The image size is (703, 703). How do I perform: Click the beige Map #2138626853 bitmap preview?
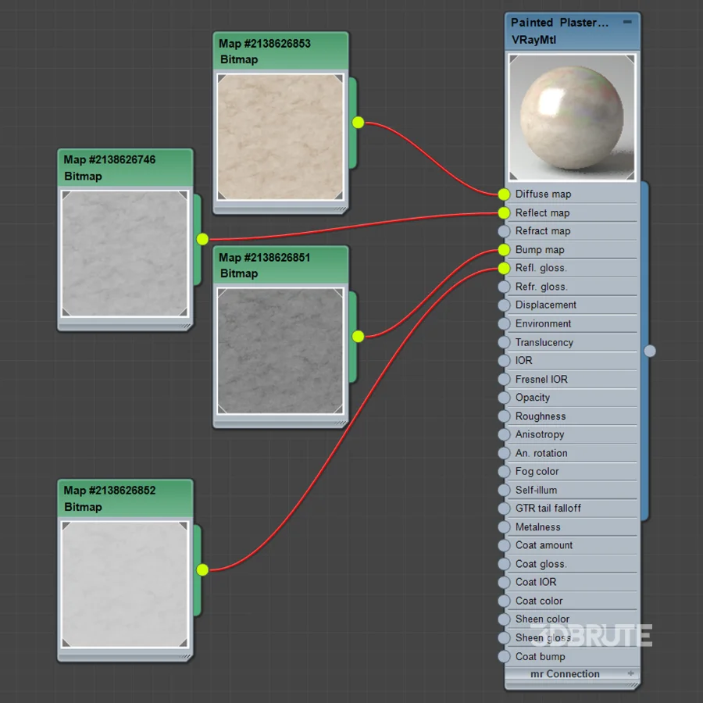point(280,137)
